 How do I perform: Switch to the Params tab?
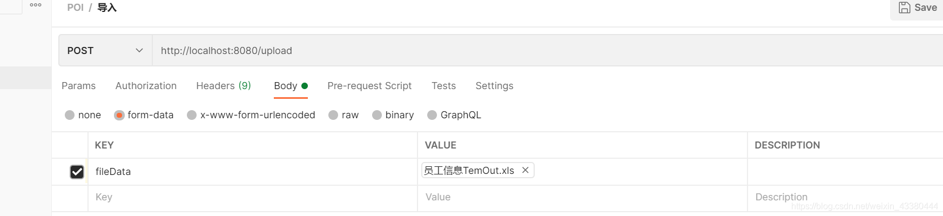pos(78,86)
